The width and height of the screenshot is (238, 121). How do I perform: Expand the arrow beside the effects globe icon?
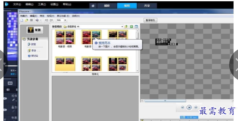(40, 20)
